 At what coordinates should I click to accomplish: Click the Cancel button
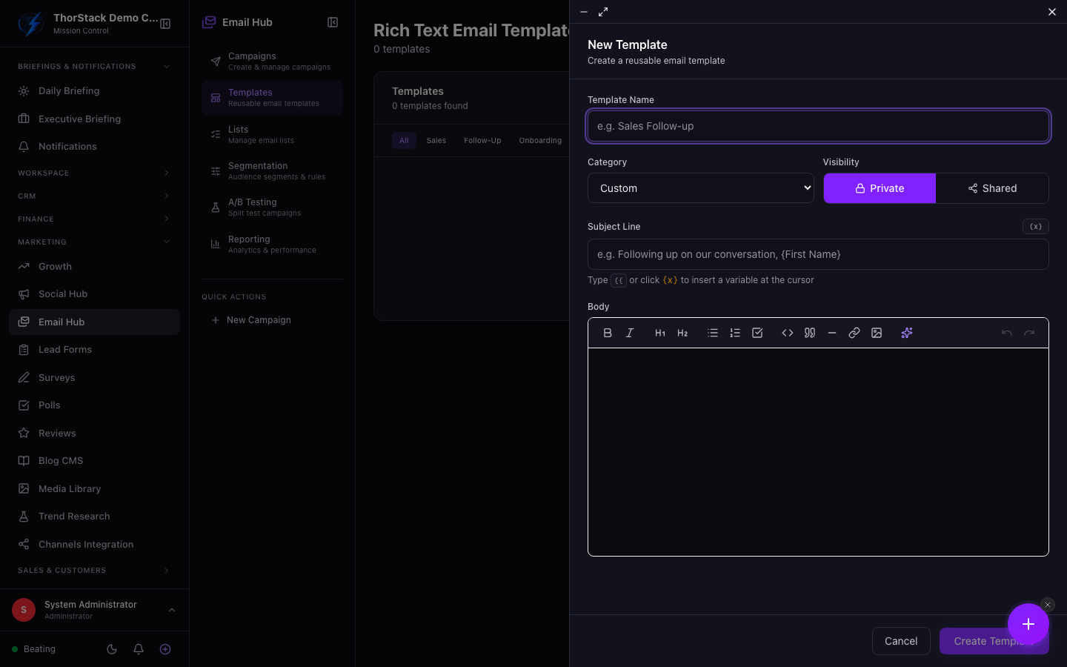(901, 641)
